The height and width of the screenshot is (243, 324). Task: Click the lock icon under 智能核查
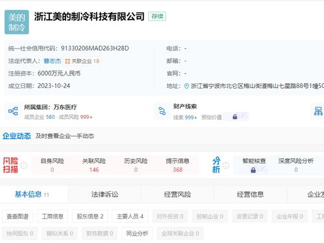tap(253, 170)
